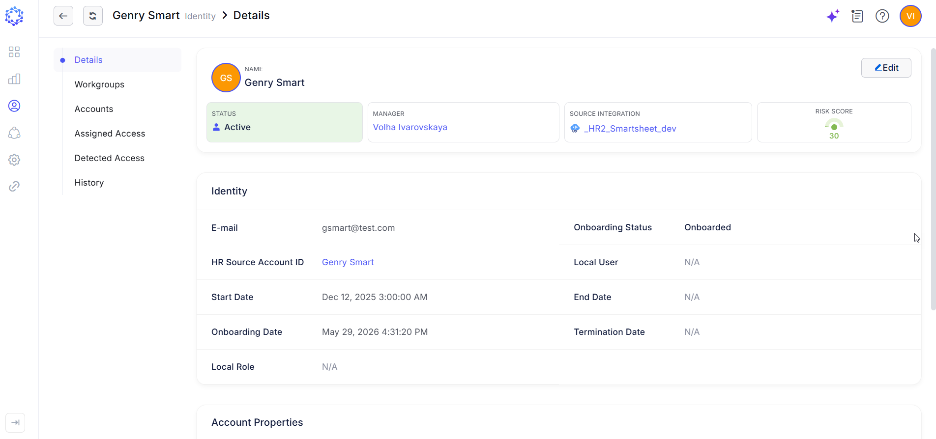Click the app logo in sidebar
Image resolution: width=936 pixels, height=439 pixels.
click(14, 16)
